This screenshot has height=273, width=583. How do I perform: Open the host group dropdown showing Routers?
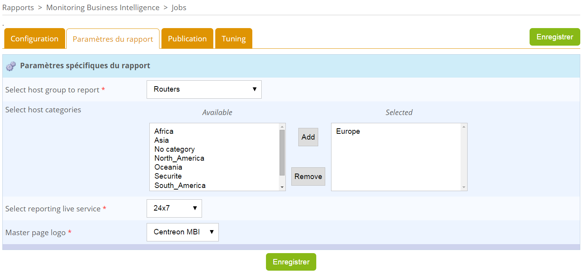tap(204, 89)
